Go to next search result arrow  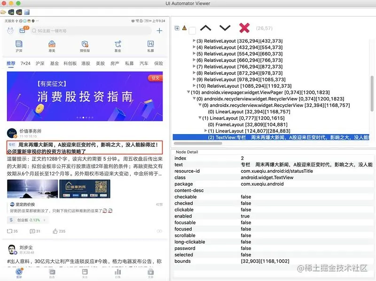coord(225,28)
